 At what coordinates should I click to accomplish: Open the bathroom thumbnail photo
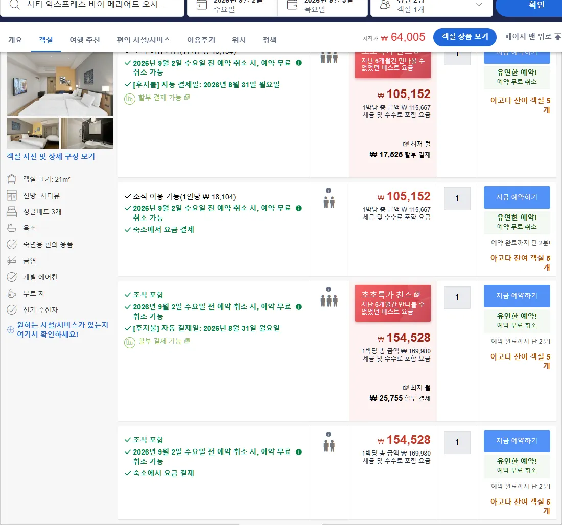tap(87, 133)
